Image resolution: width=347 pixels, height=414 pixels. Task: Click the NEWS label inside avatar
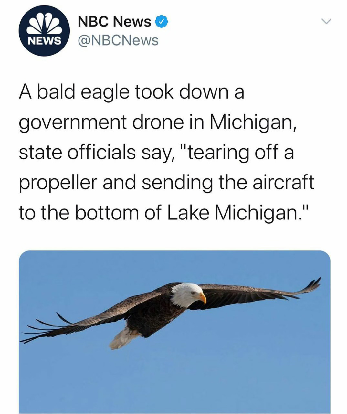click(x=44, y=41)
